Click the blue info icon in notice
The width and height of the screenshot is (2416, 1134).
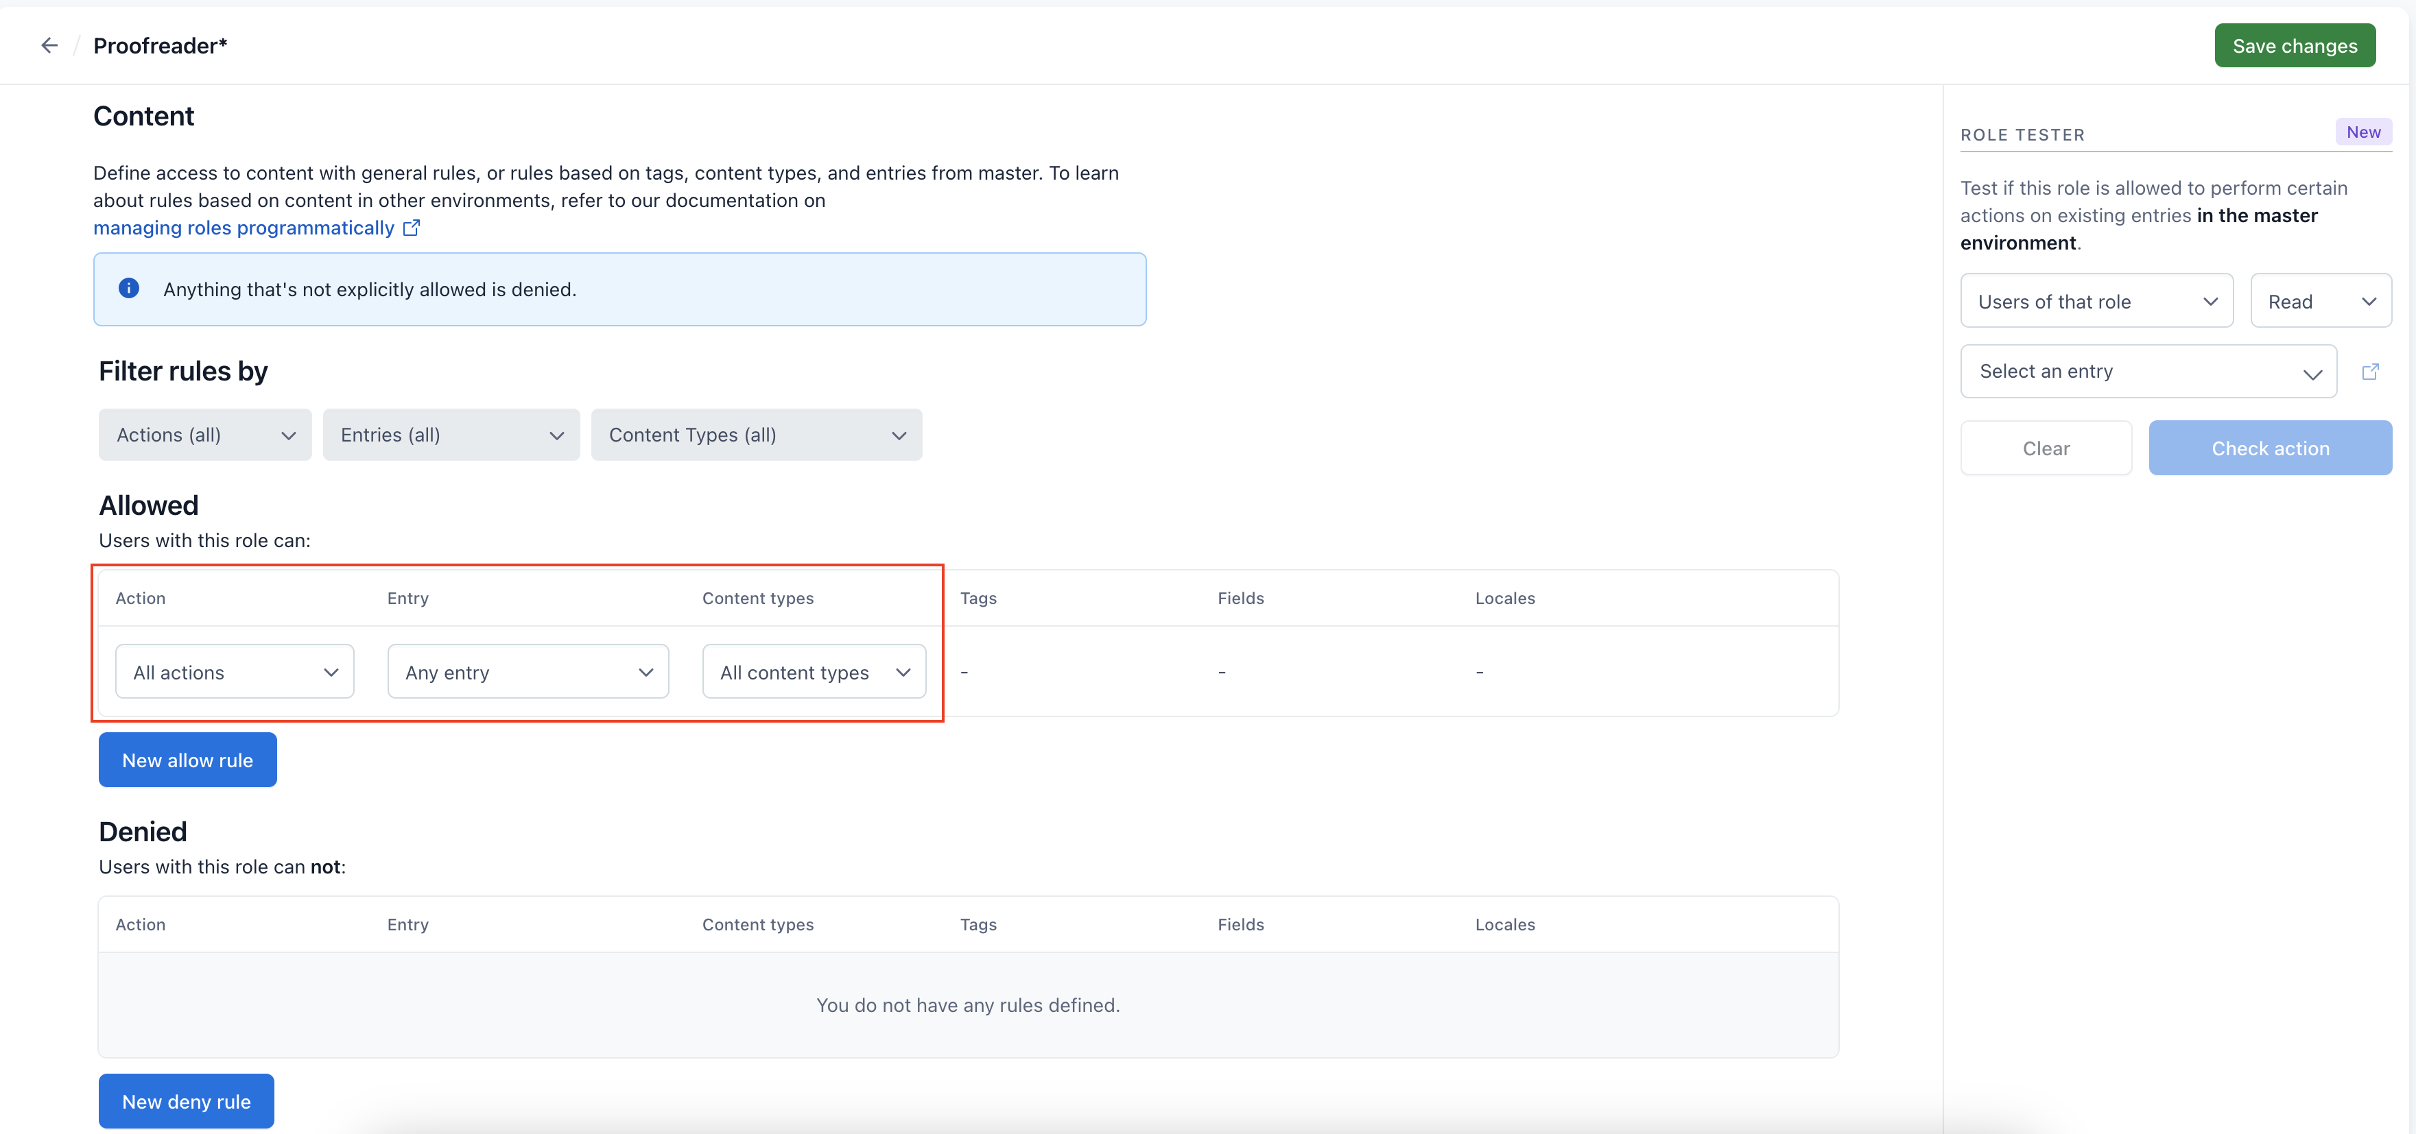coord(130,289)
